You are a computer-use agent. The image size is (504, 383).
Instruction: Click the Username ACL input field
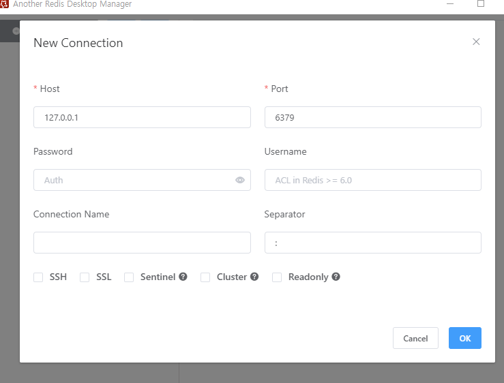[x=373, y=180]
